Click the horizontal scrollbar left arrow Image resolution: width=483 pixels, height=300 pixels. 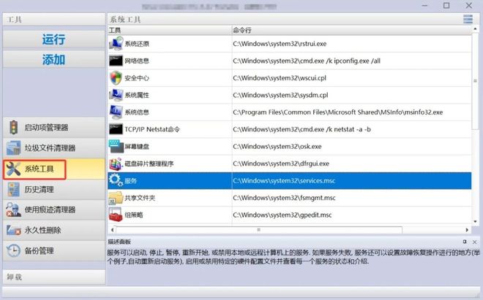112,230
